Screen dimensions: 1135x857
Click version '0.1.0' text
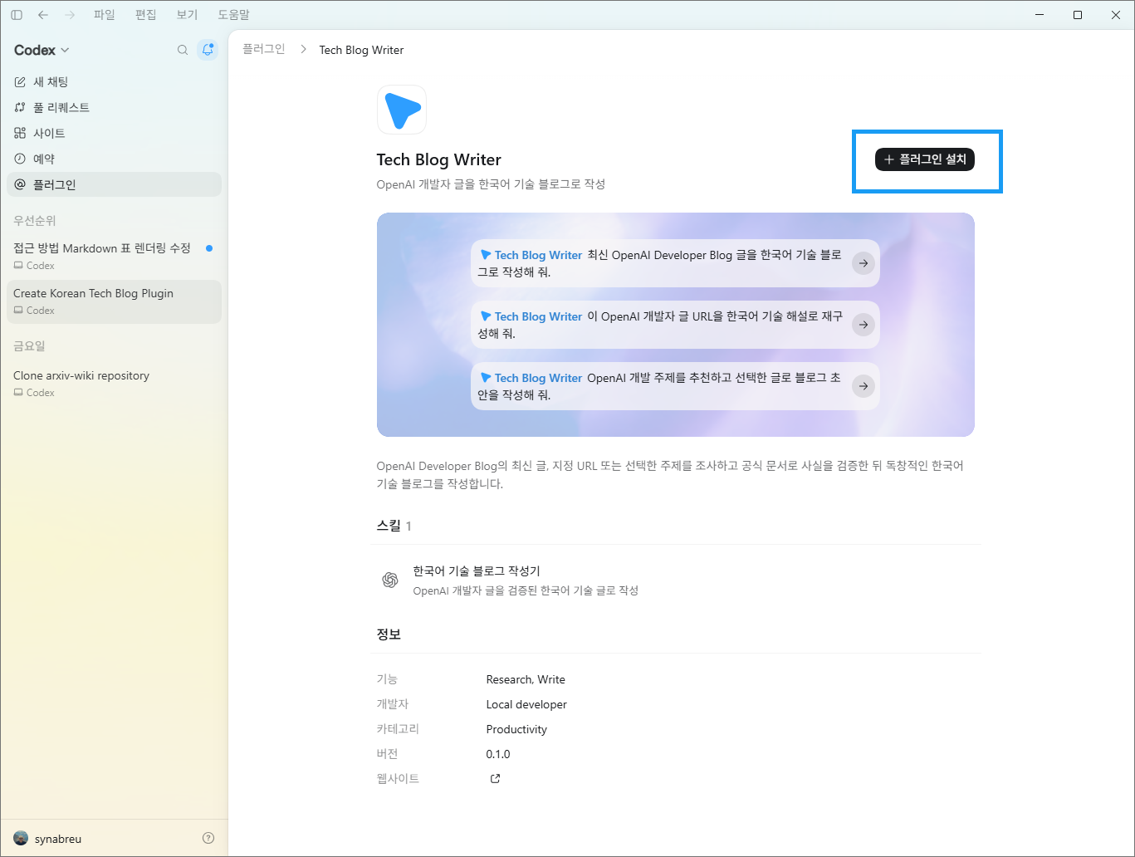(498, 754)
